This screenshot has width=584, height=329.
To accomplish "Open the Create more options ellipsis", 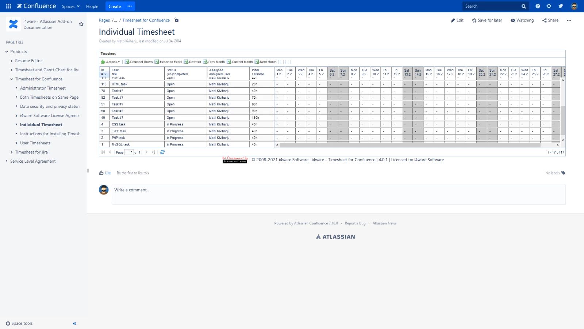I will pyautogui.click(x=130, y=6).
